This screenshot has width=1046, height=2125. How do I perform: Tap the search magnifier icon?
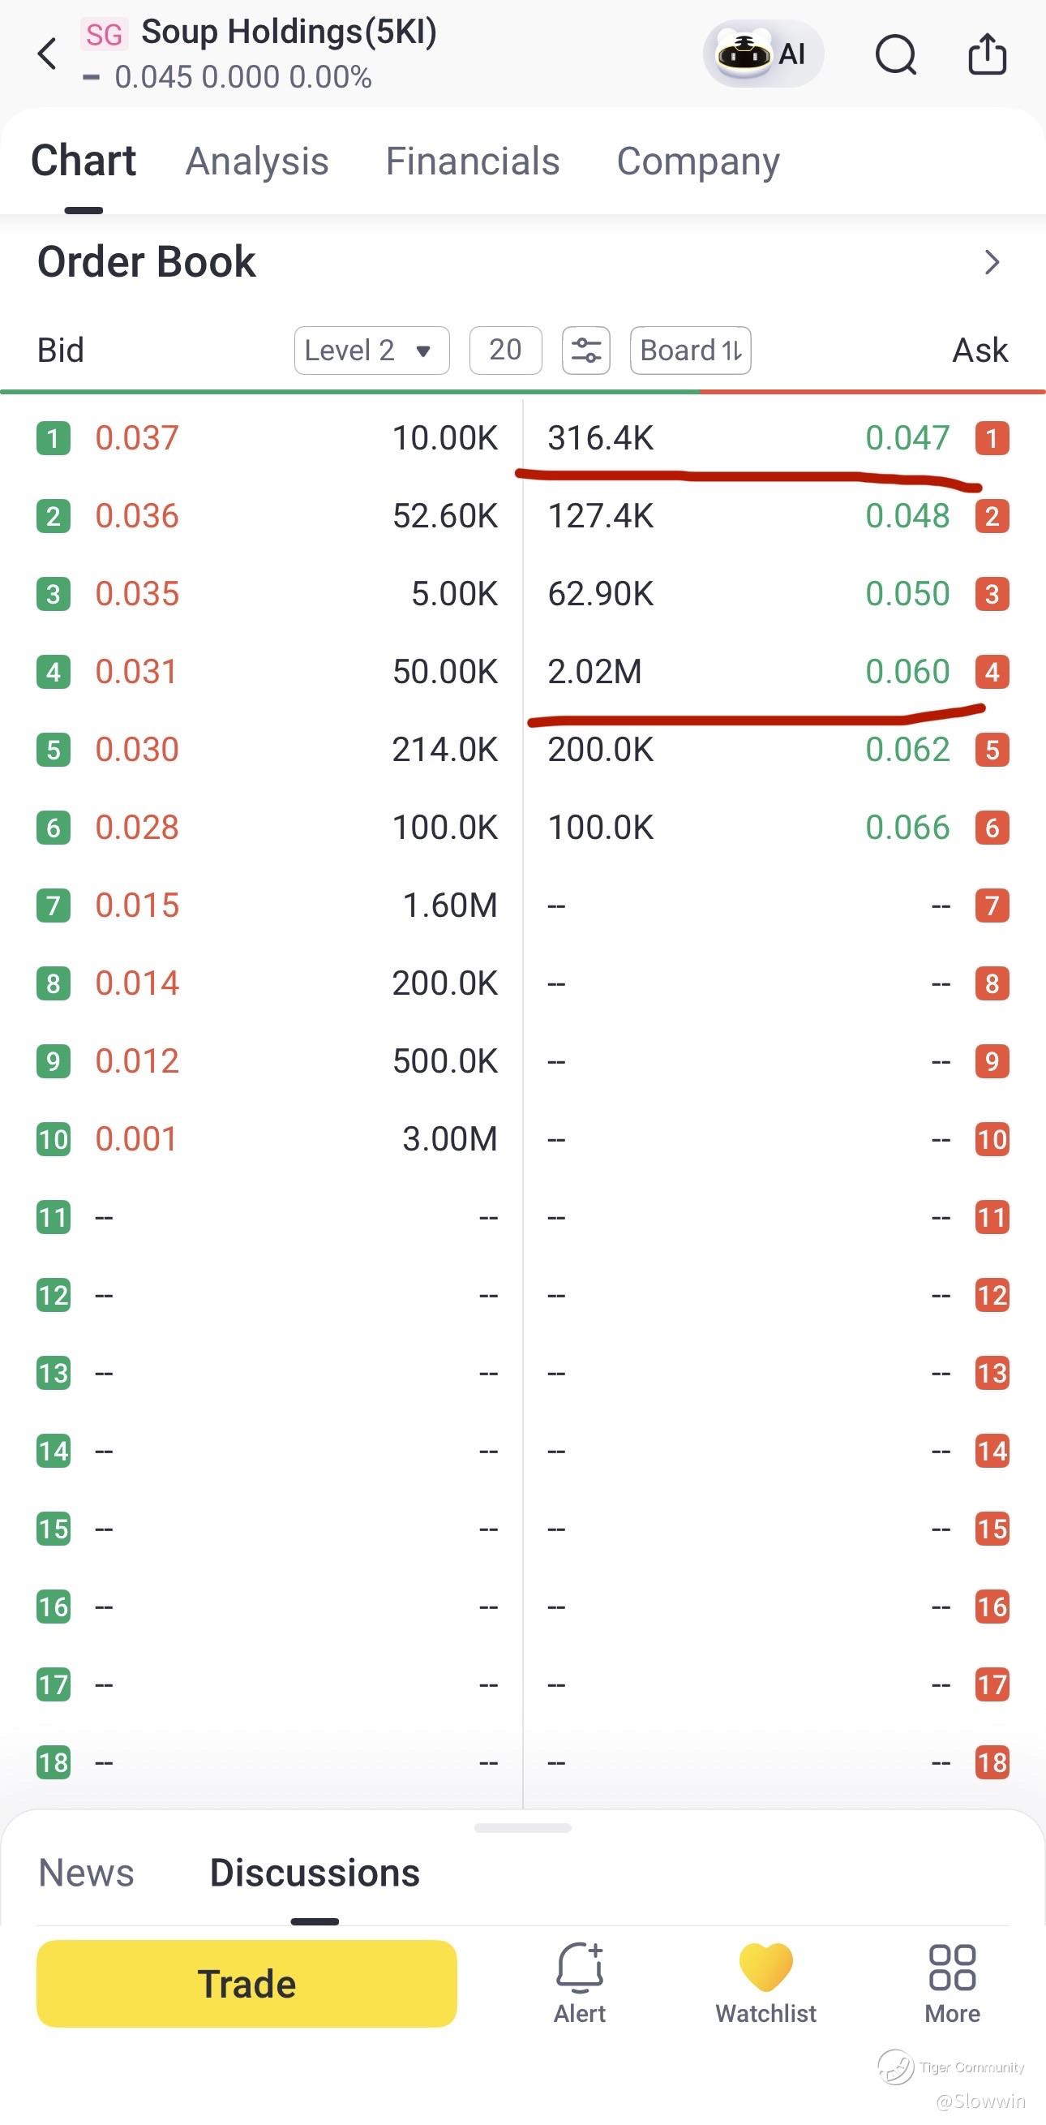click(x=896, y=55)
